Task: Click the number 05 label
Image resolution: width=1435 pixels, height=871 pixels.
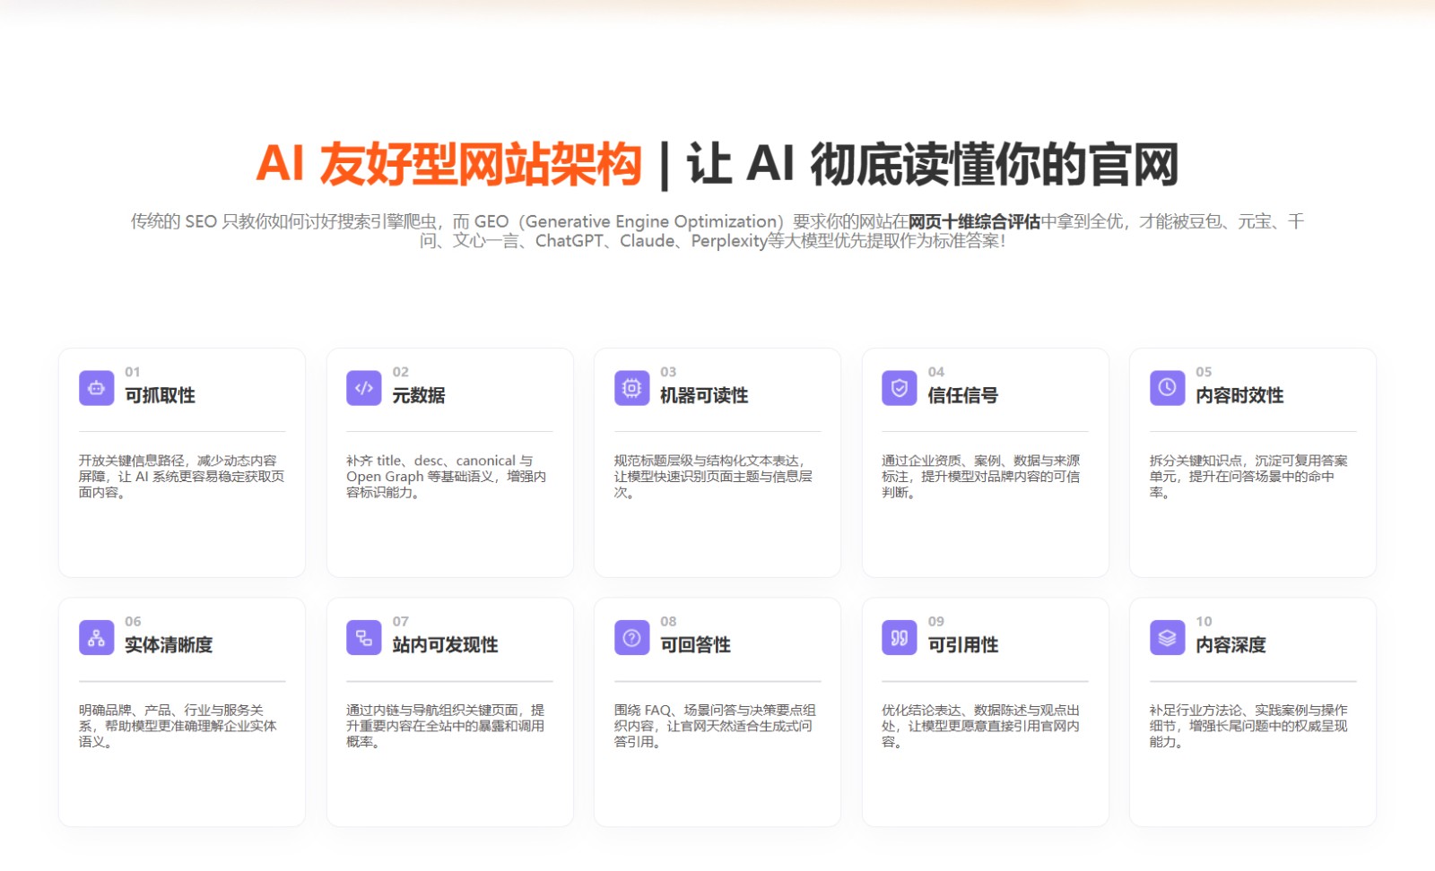Action: click(1204, 372)
